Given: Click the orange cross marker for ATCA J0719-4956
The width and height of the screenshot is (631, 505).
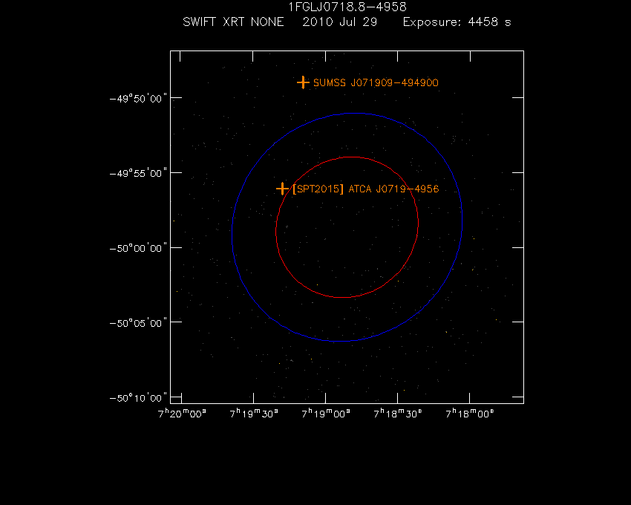Looking at the screenshot, I should click(x=283, y=189).
